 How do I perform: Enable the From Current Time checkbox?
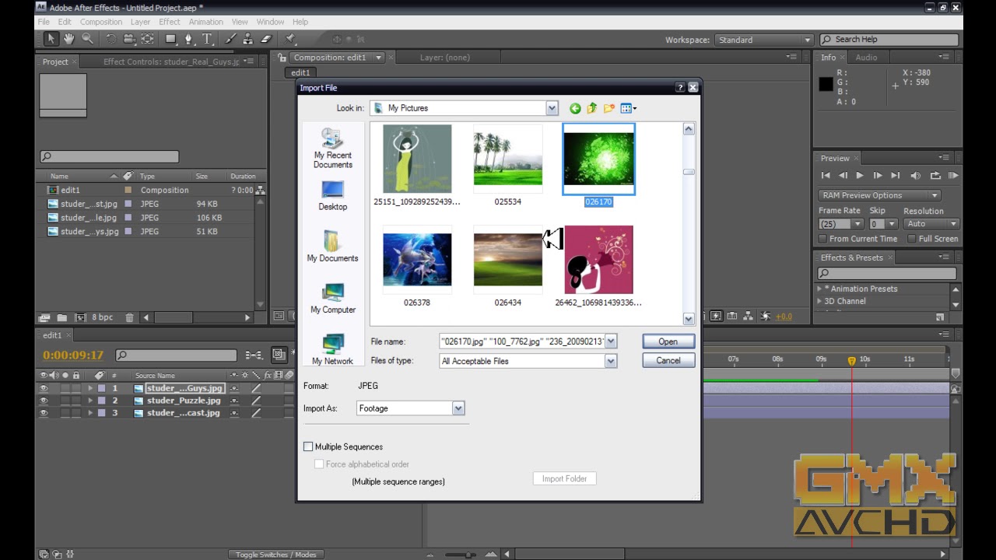click(x=823, y=239)
